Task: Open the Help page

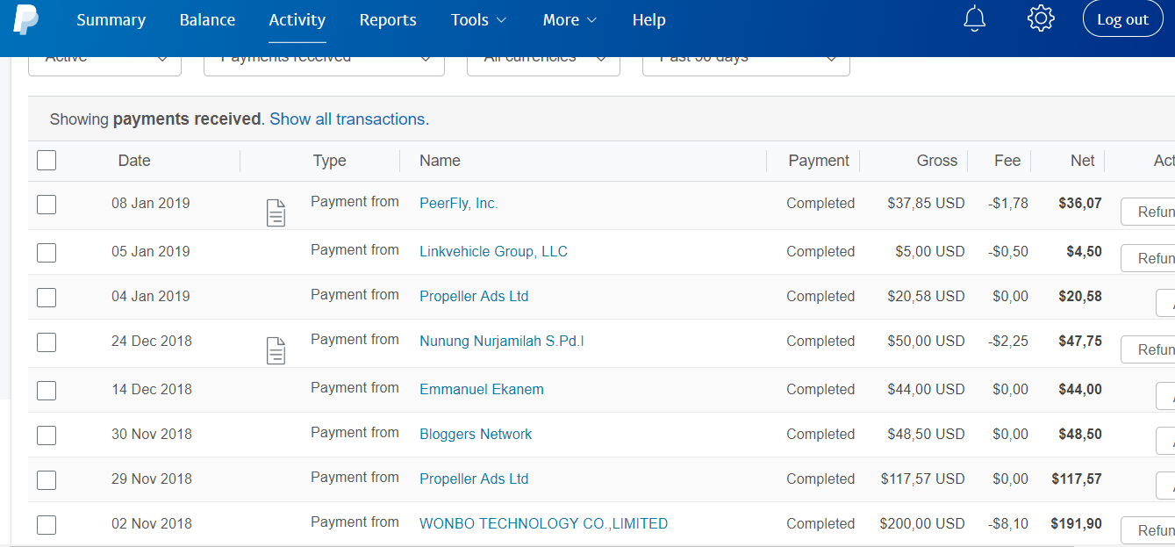Action: 648,20
